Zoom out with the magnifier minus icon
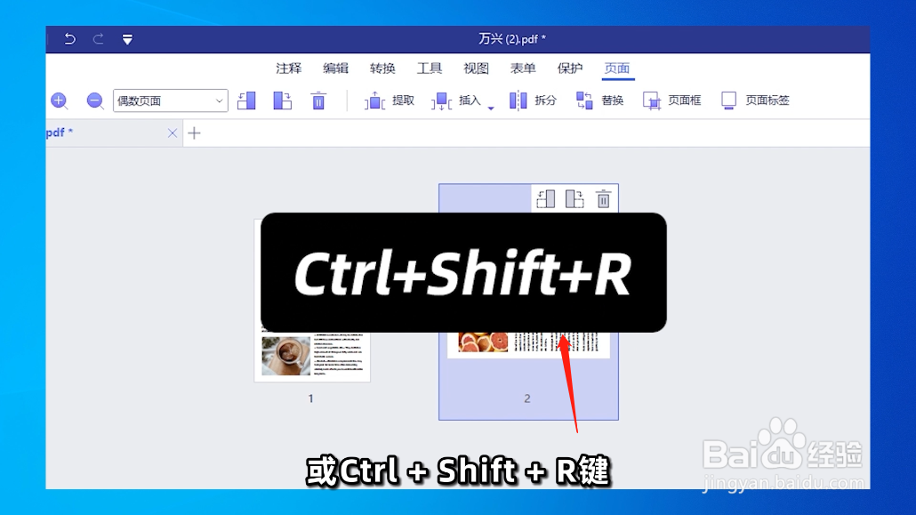Image resolution: width=916 pixels, height=515 pixels. (94, 101)
